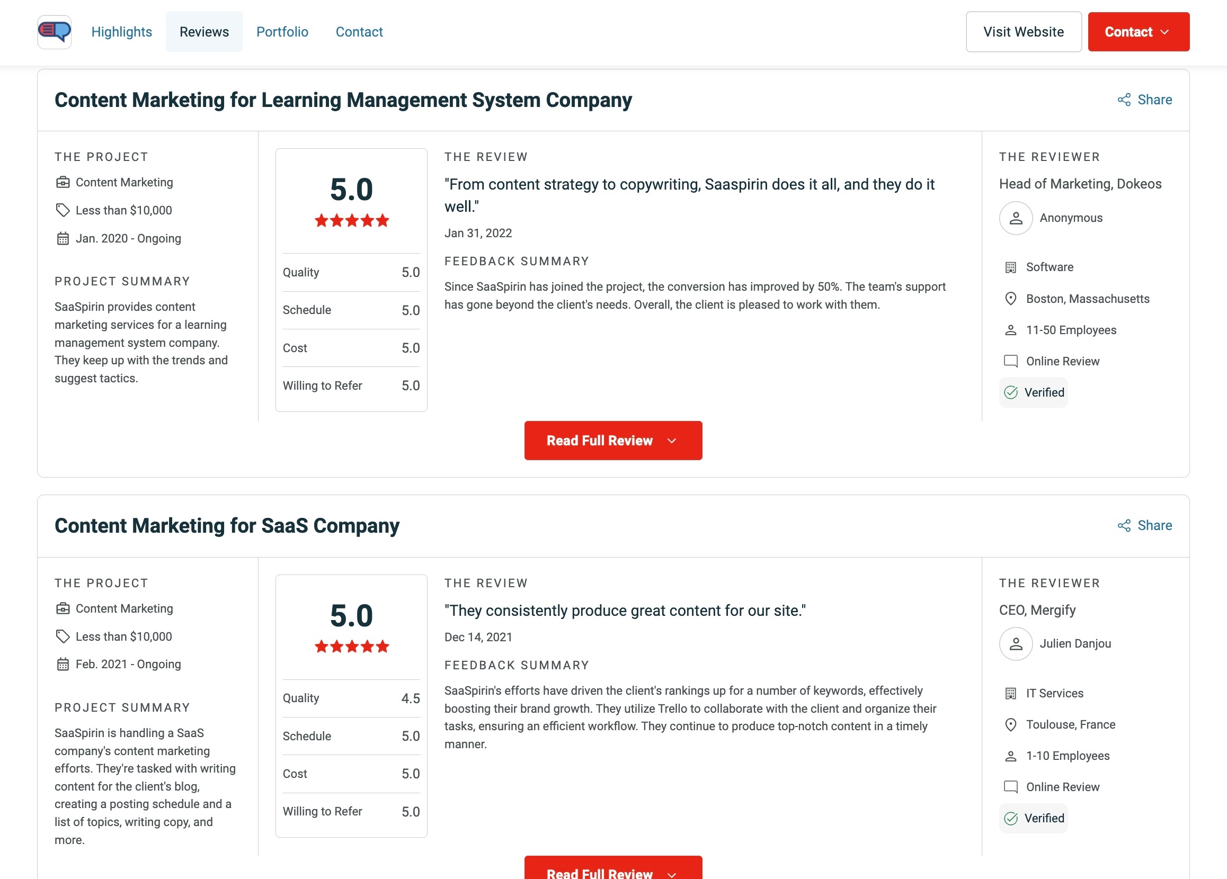Click the five-star rating row under the 5.0 score

[x=351, y=219]
